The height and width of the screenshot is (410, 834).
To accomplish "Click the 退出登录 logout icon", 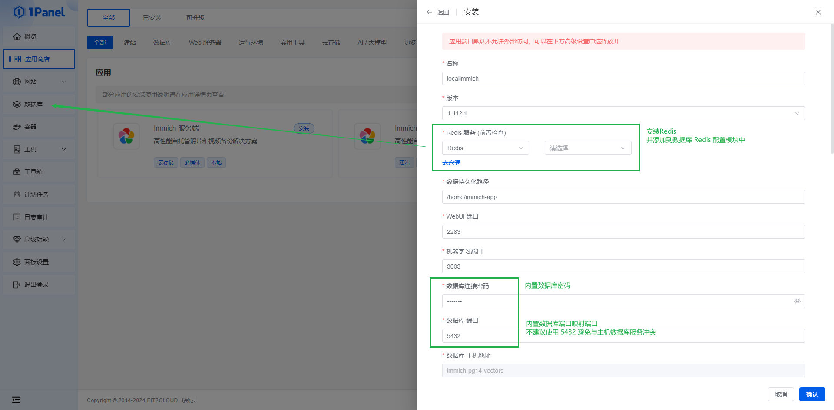I will click(x=17, y=285).
